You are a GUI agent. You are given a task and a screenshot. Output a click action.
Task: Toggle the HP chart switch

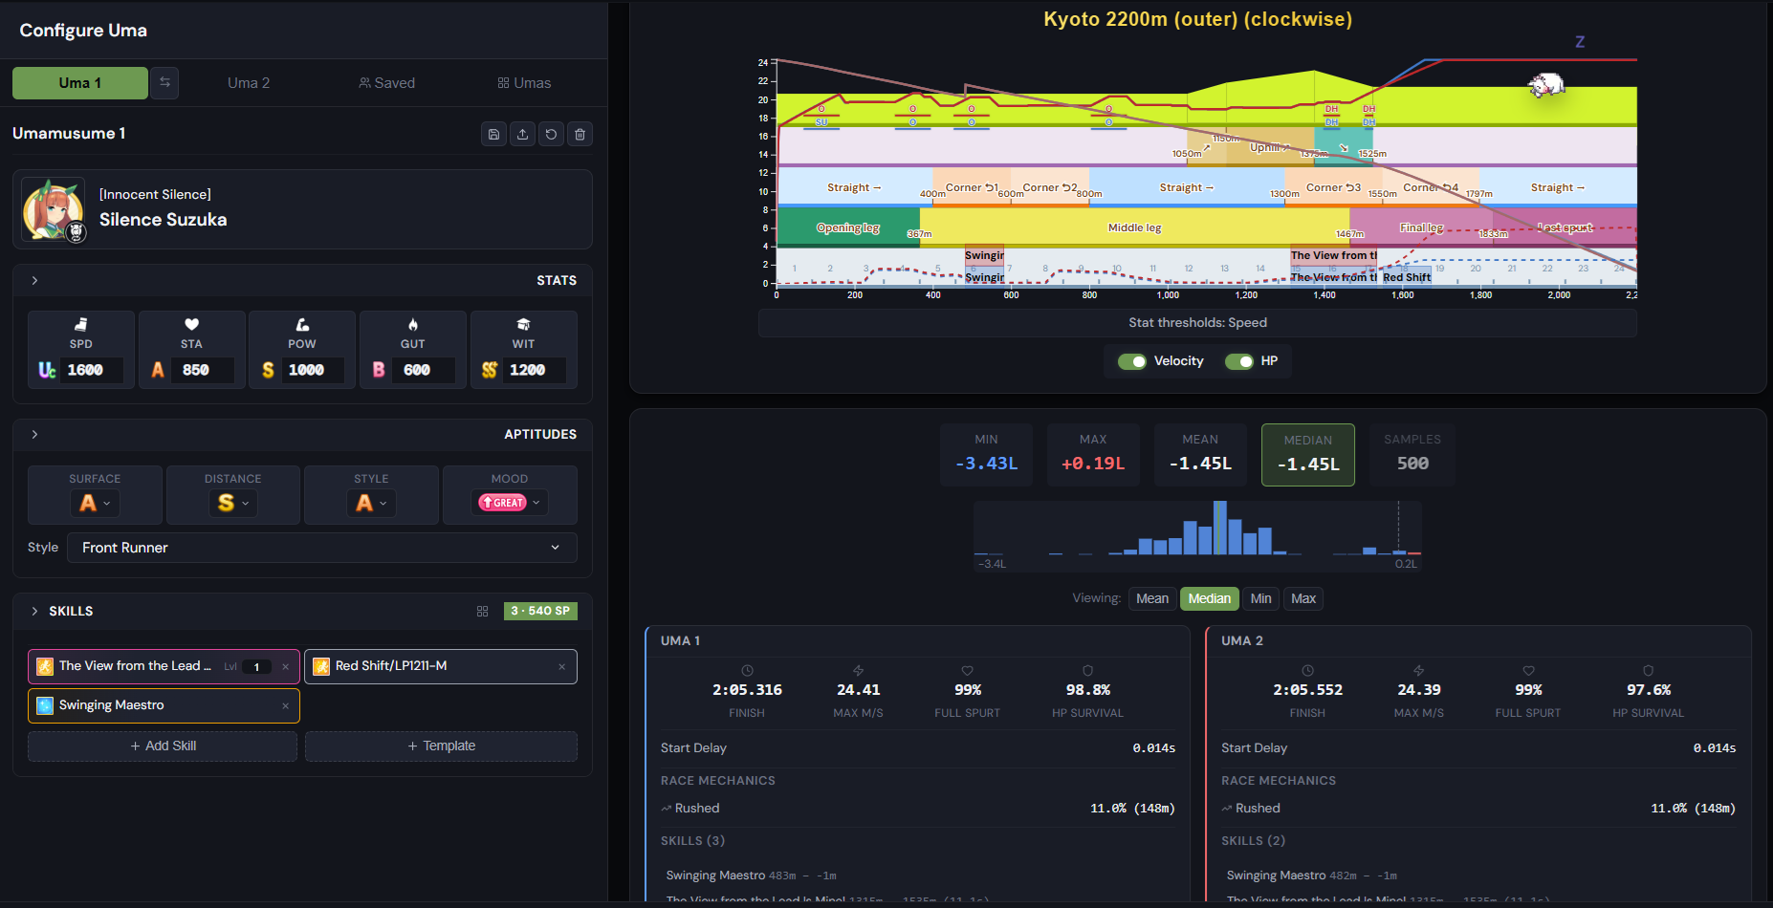point(1239,361)
